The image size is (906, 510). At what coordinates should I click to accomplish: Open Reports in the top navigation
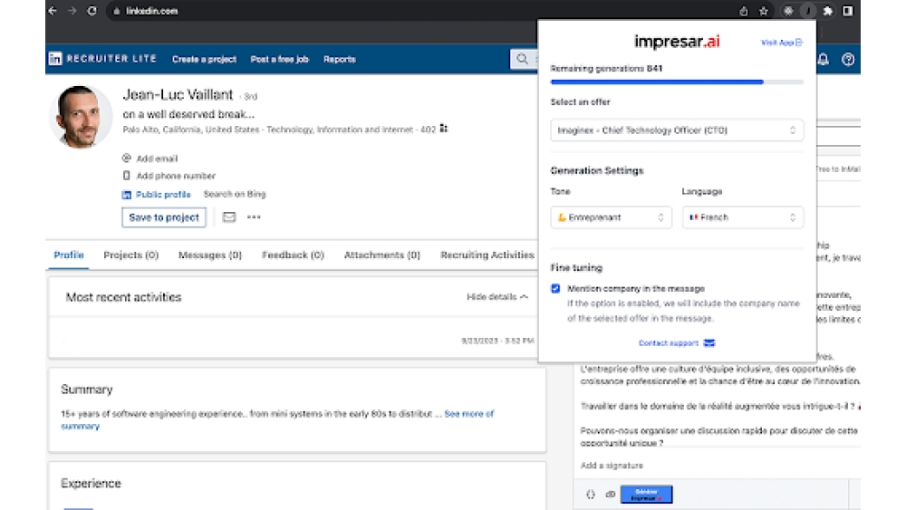click(x=340, y=59)
